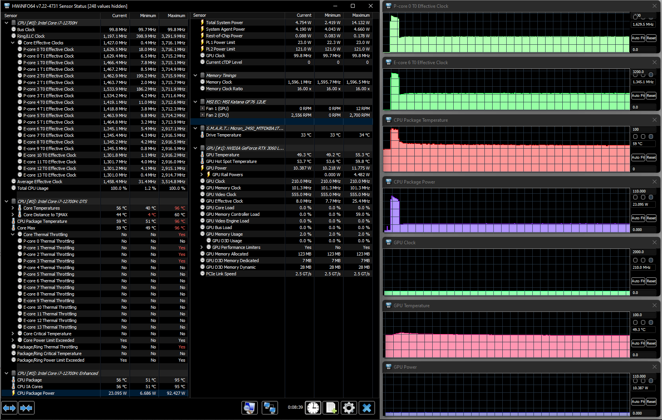This screenshot has height=420, width=662.
Task: Click the network computers icon in bottom toolbar
Action: coord(269,408)
